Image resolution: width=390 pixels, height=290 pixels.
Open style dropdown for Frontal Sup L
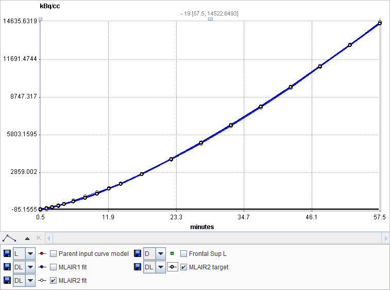click(160, 254)
